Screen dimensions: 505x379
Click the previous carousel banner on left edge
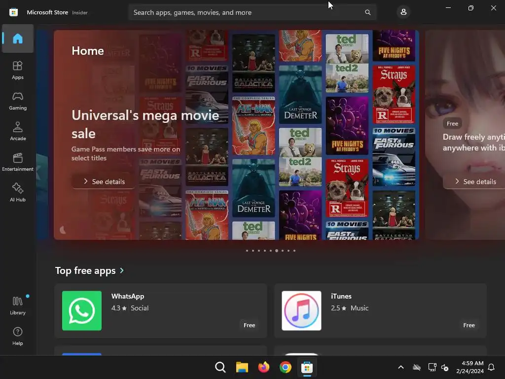(42, 135)
